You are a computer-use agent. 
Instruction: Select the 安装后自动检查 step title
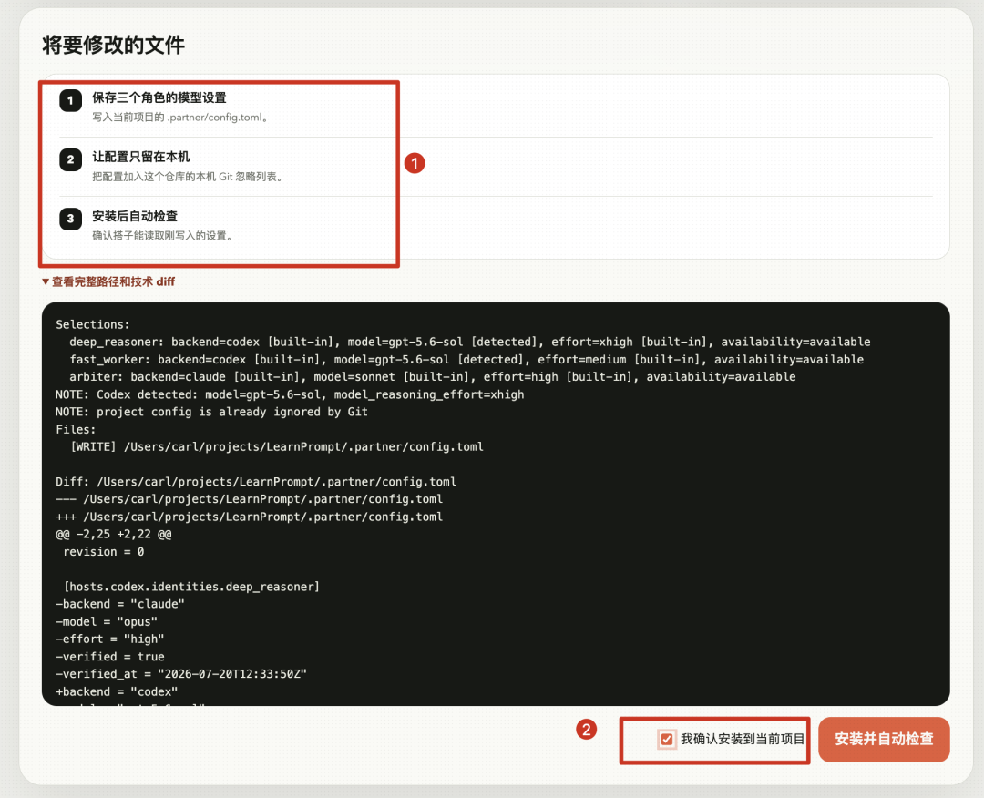click(135, 216)
